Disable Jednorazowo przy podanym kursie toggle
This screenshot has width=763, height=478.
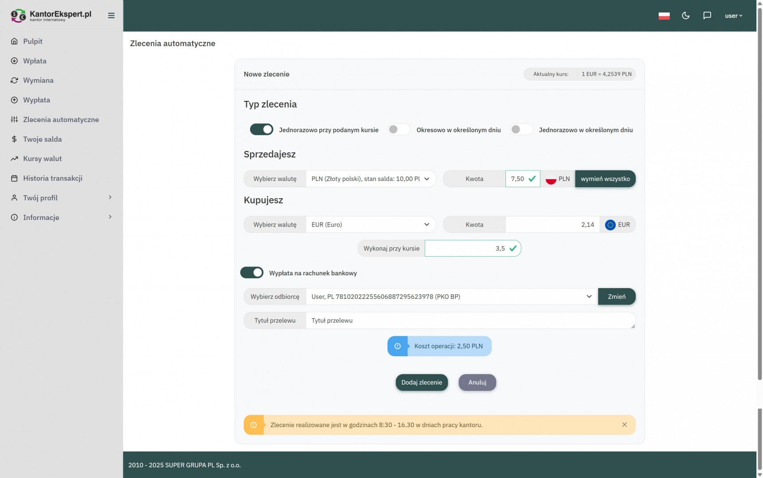coord(262,130)
